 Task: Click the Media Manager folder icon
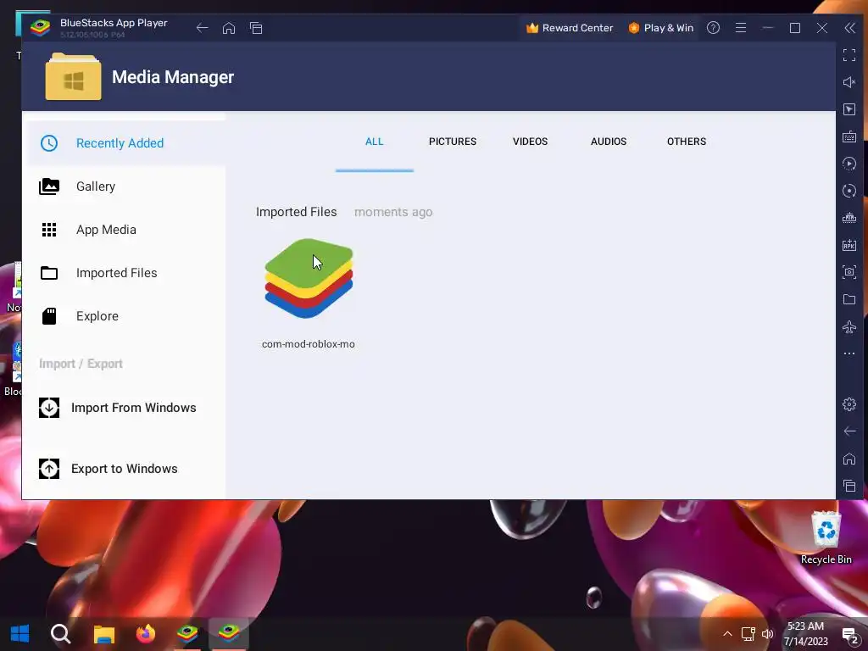tap(73, 76)
